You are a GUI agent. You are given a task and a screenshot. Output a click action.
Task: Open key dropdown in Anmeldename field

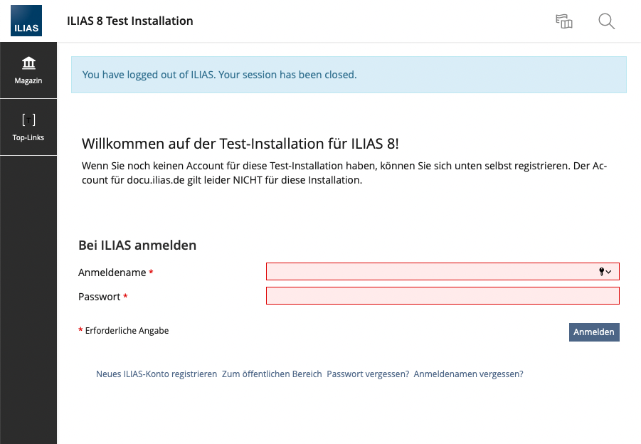605,272
